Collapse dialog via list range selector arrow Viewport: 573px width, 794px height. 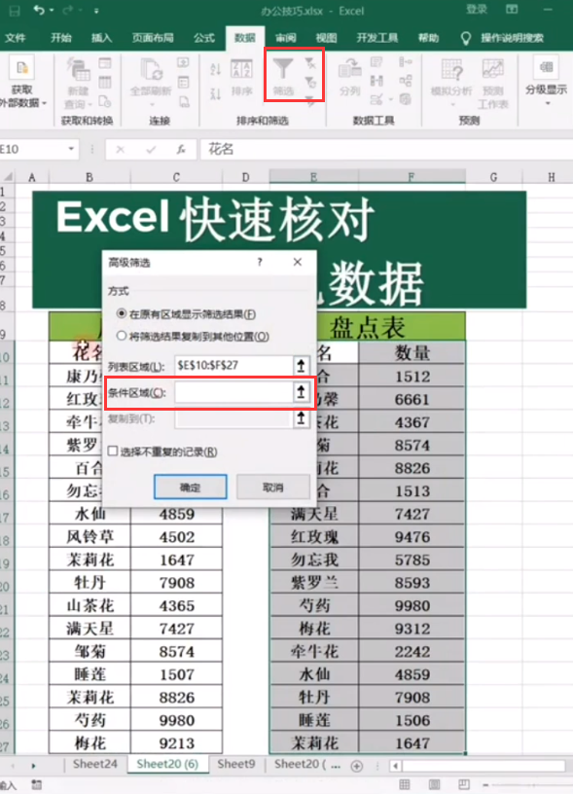coord(302,365)
